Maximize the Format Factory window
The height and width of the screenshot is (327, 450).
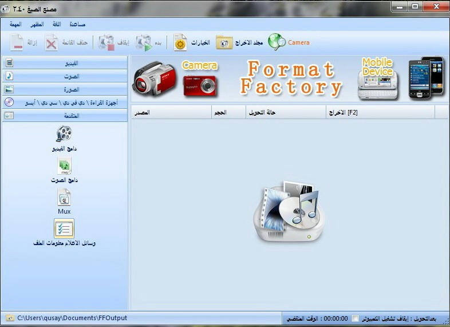coord(415,7)
